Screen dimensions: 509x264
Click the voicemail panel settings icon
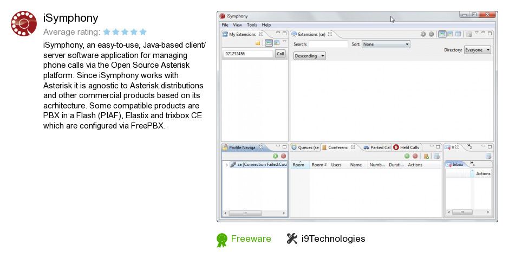pyautogui.click(x=488, y=156)
